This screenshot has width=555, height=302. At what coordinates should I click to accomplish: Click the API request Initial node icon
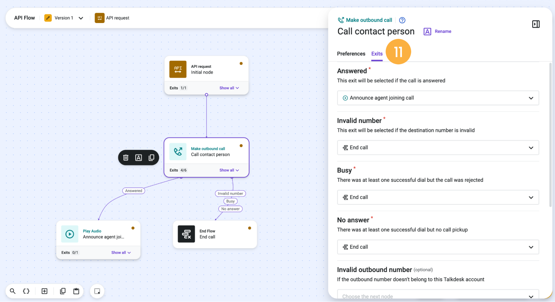178,69
